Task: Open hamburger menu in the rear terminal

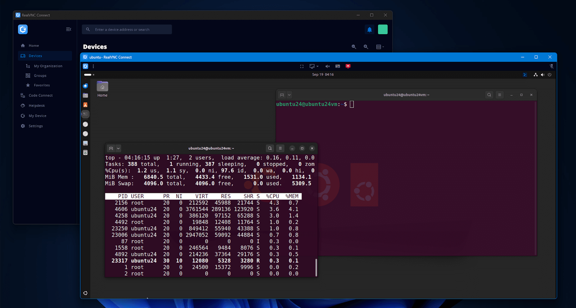Action: click(499, 95)
